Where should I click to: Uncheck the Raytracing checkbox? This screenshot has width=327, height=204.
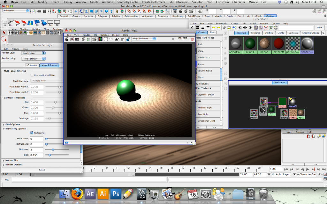(32, 133)
